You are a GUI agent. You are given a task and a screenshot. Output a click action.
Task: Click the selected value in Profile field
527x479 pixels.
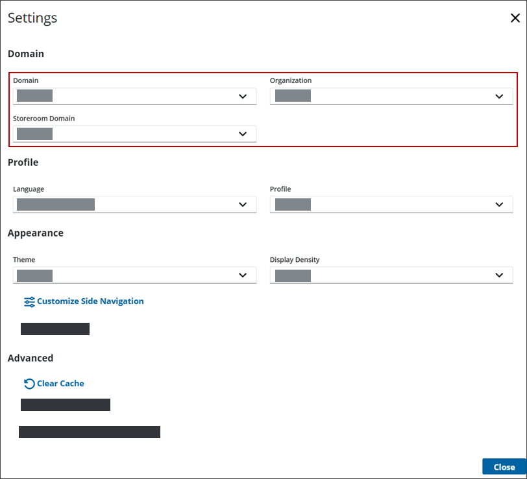(x=293, y=205)
